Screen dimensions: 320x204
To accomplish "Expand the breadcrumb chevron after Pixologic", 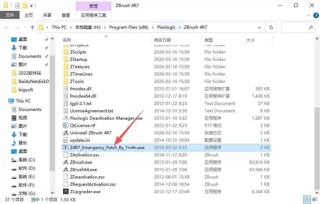I will coord(180,27).
